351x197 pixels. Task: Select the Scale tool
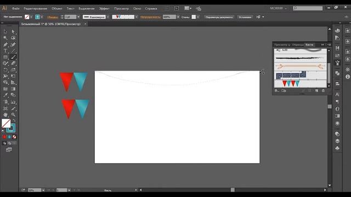click(13, 70)
